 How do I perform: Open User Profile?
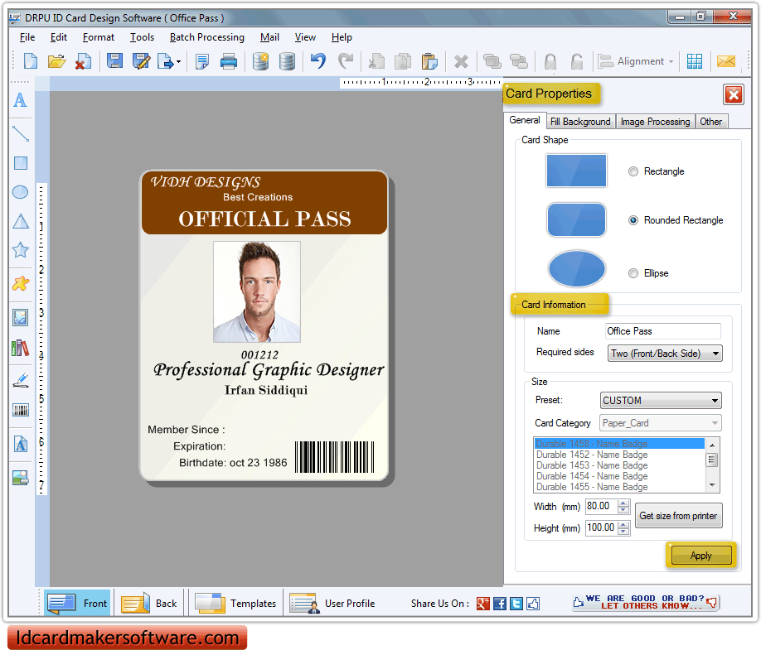[x=333, y=604]
